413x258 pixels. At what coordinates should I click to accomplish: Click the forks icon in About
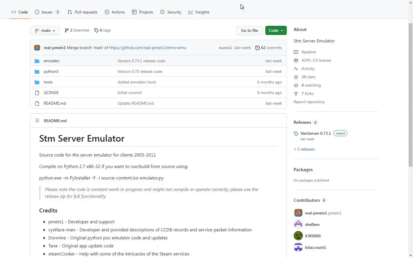296,93
